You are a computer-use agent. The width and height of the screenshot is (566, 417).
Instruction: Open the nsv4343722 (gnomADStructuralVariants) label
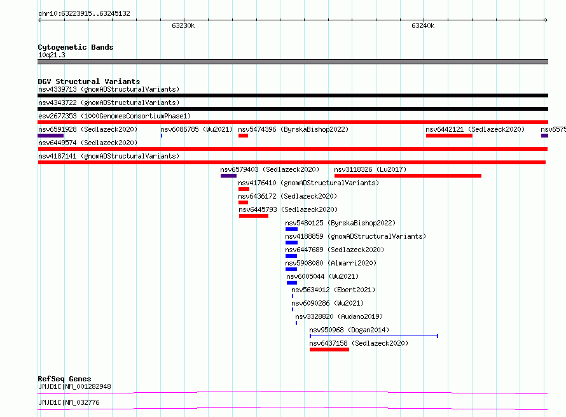[x=109, y=102]
